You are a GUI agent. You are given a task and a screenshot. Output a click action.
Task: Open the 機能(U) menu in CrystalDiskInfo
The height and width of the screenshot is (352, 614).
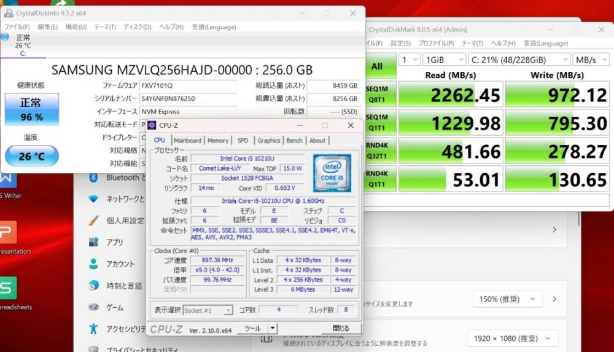pyautogui.click(x=76, y=27)
